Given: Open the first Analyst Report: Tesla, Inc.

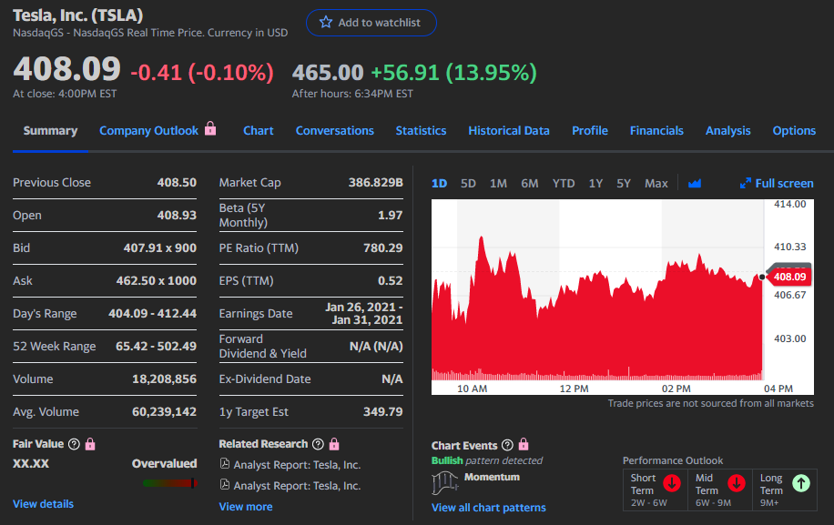Looking at the screenshot, I should click(x=297, y=464).
